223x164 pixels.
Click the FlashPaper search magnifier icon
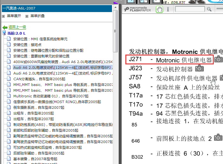click(209, 10)
